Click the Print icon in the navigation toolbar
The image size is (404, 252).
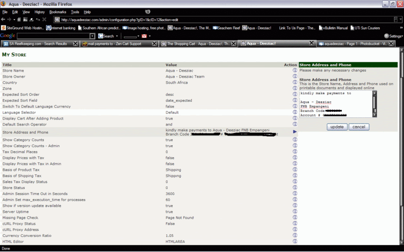coord(31,20)
